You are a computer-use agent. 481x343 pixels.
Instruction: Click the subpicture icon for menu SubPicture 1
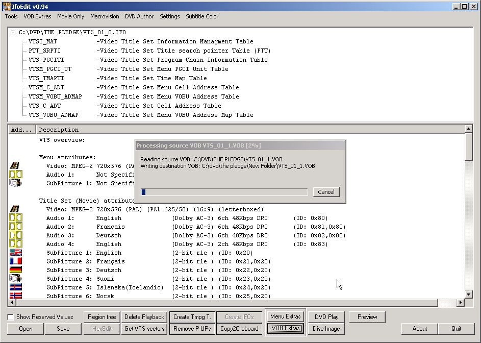[15, 183]
